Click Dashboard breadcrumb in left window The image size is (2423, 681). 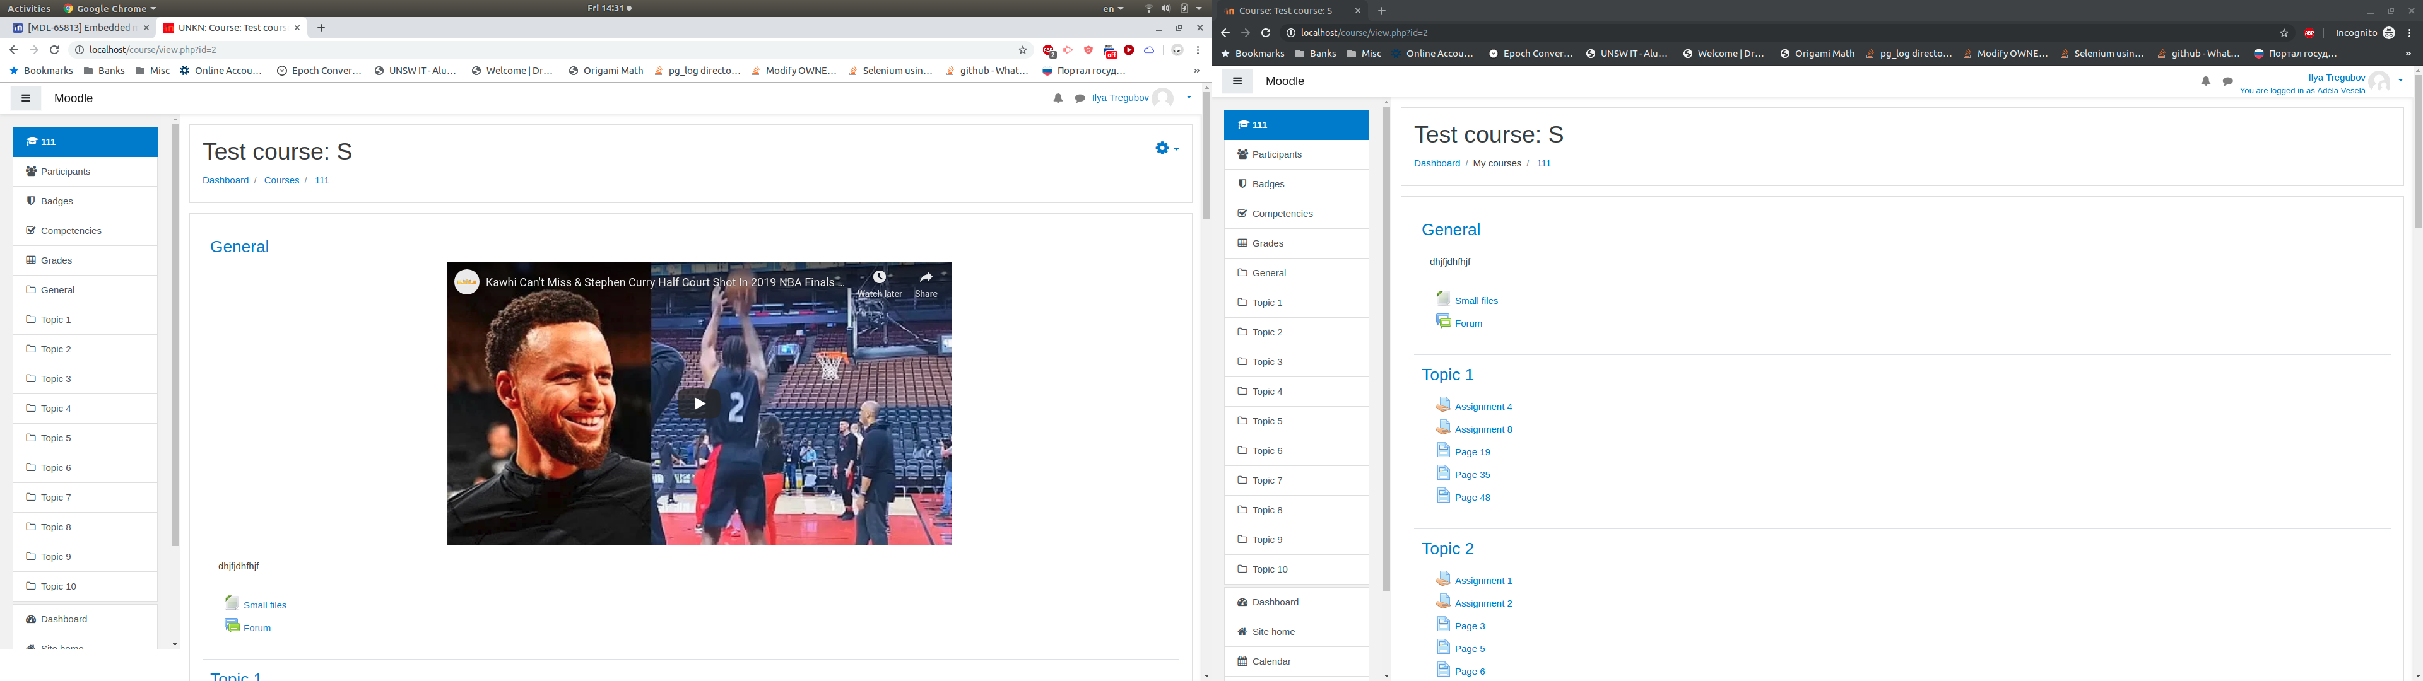click(226, 180)
